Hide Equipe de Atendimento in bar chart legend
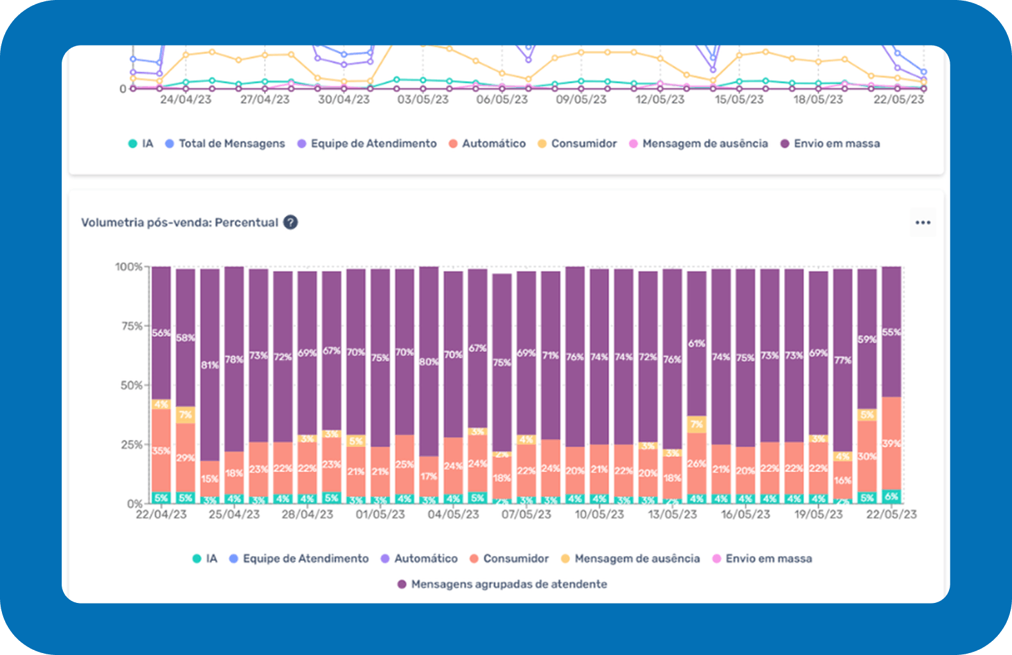Screen dimensions: 1012x655 299,559
